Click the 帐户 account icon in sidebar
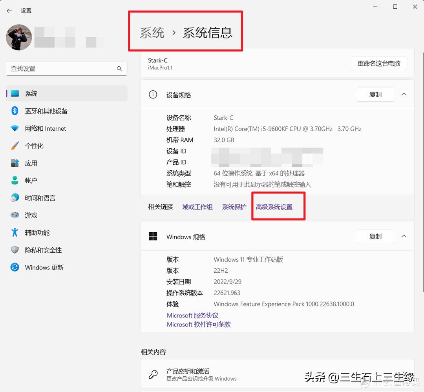The height and width of the screenshot is (392, 424). [x=14, y=180]
